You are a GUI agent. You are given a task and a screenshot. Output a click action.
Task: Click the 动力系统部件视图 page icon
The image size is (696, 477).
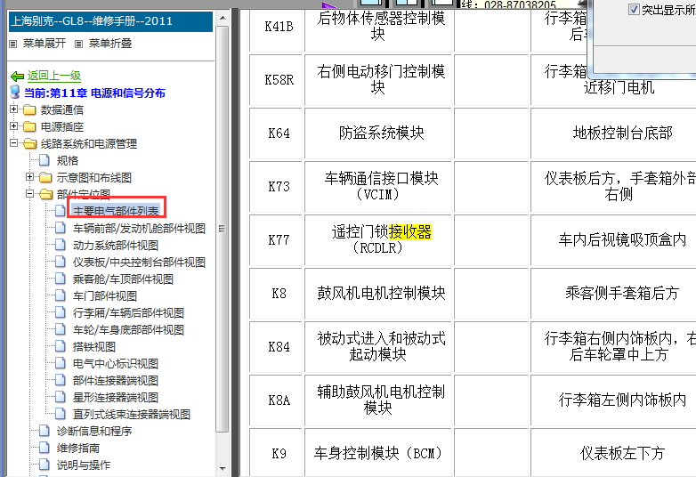61,245
